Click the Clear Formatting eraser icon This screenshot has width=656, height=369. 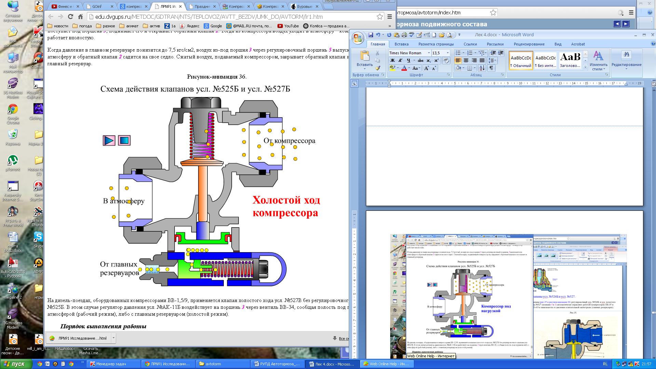coord(446,60)
